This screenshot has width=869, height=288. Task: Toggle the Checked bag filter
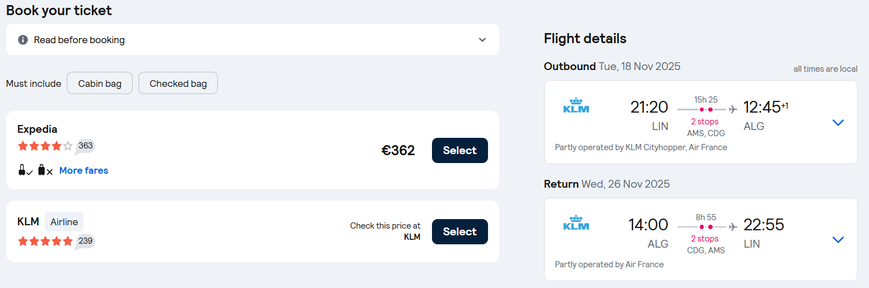178,83
